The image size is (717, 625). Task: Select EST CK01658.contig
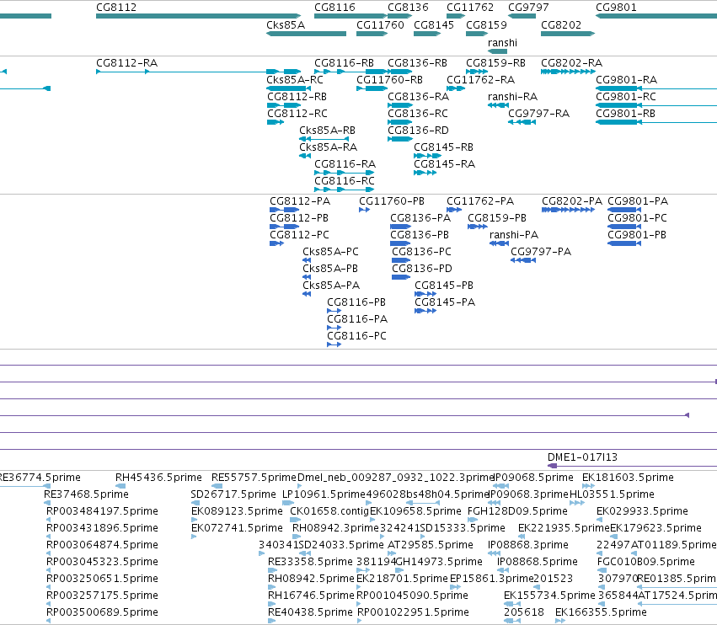[296, 520]
